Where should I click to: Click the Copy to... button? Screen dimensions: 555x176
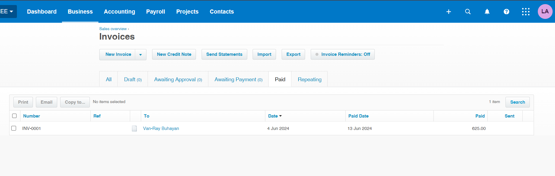pyautogui.click(x=75, y=102)
